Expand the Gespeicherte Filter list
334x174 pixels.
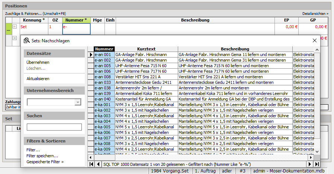45,161
